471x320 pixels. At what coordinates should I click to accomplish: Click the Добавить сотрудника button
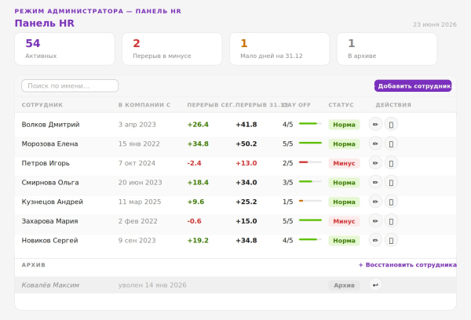pos(413,85)
